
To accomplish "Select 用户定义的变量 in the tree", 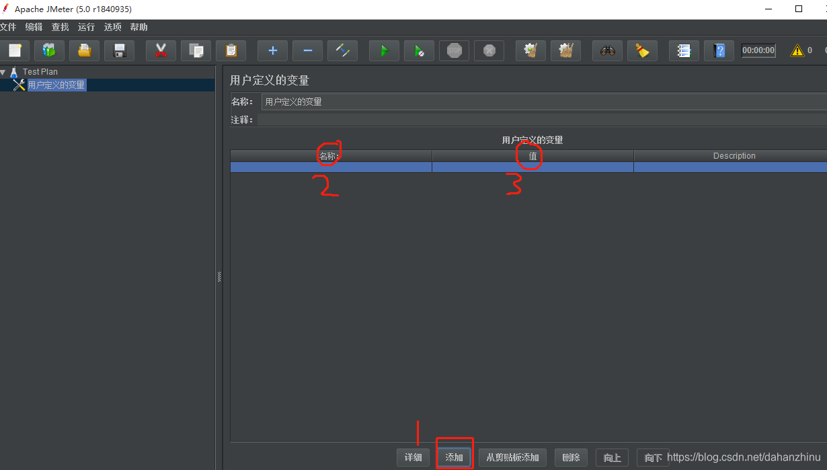I will [56, 85].
